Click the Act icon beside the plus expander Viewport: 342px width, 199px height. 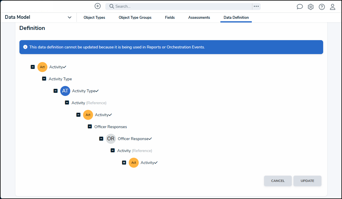point(134,163)
